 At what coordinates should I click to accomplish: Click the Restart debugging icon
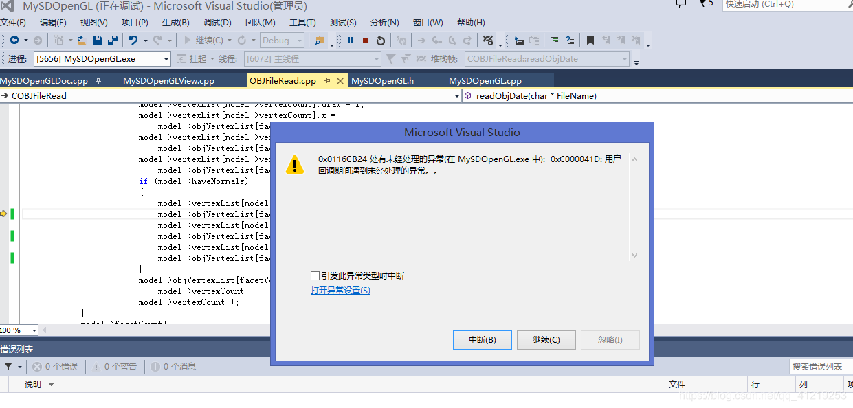pos(381,41)
